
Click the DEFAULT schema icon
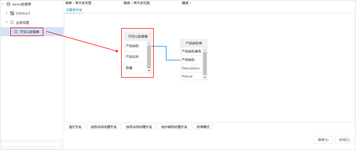coord(12,13)
